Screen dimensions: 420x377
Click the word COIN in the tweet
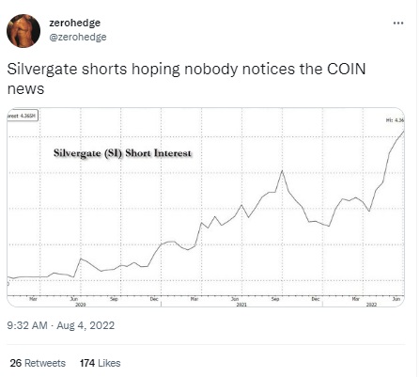pos(347,69)
